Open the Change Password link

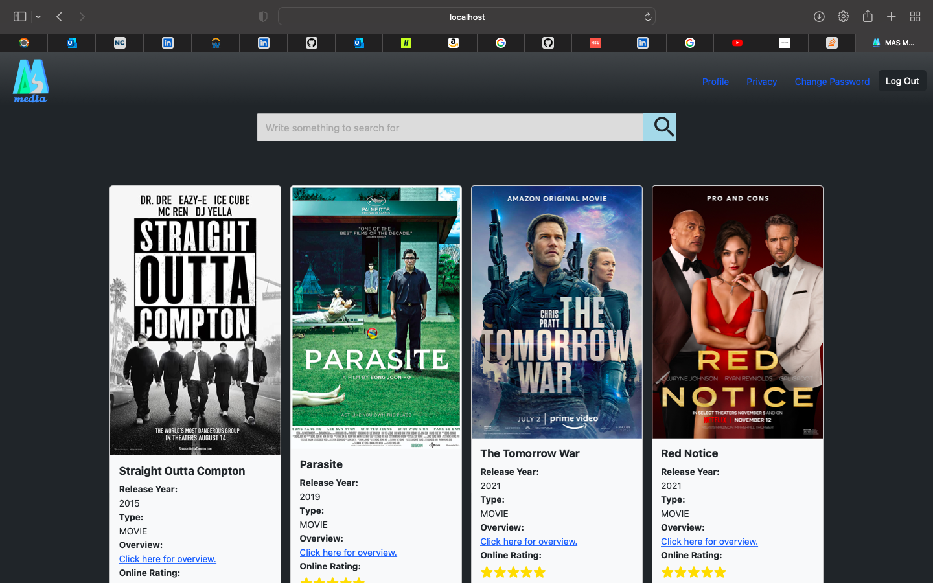click(832, 82)
